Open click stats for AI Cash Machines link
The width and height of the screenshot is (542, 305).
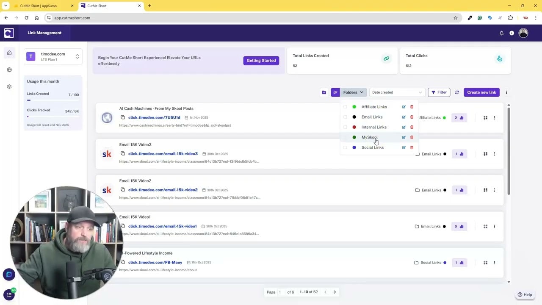click(459, 118)
